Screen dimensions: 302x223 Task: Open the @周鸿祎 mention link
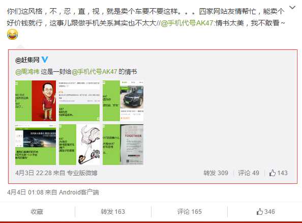pyautogui.click(x=27, y=72)
